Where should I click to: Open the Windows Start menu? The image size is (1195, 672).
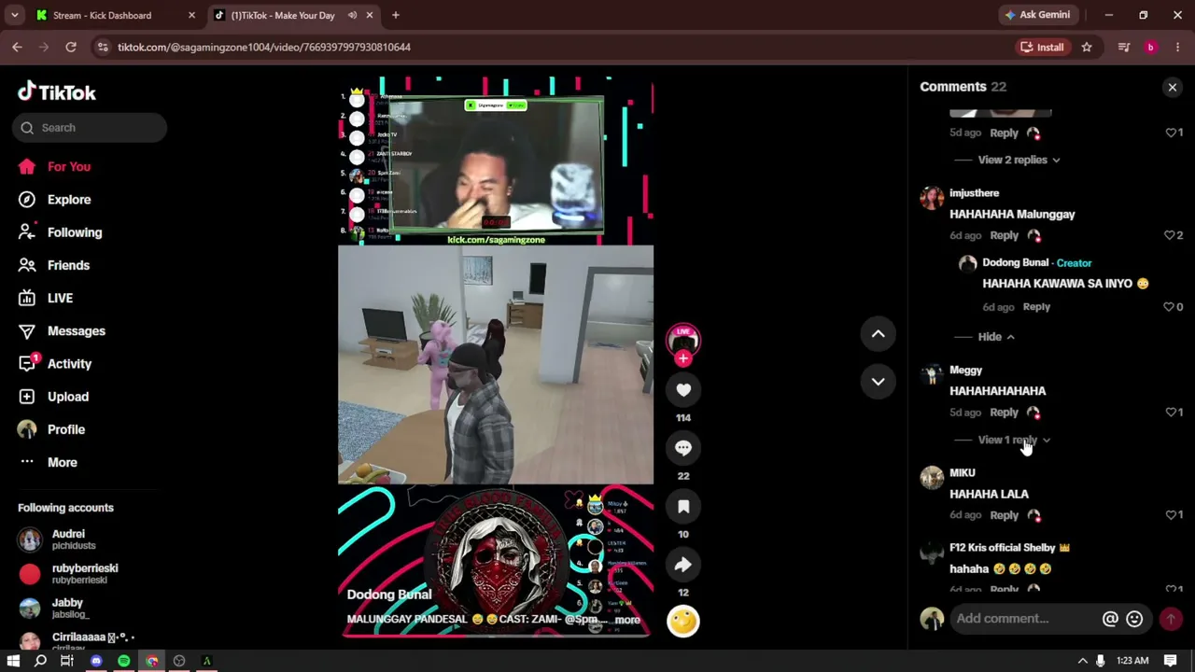(13, 661)
